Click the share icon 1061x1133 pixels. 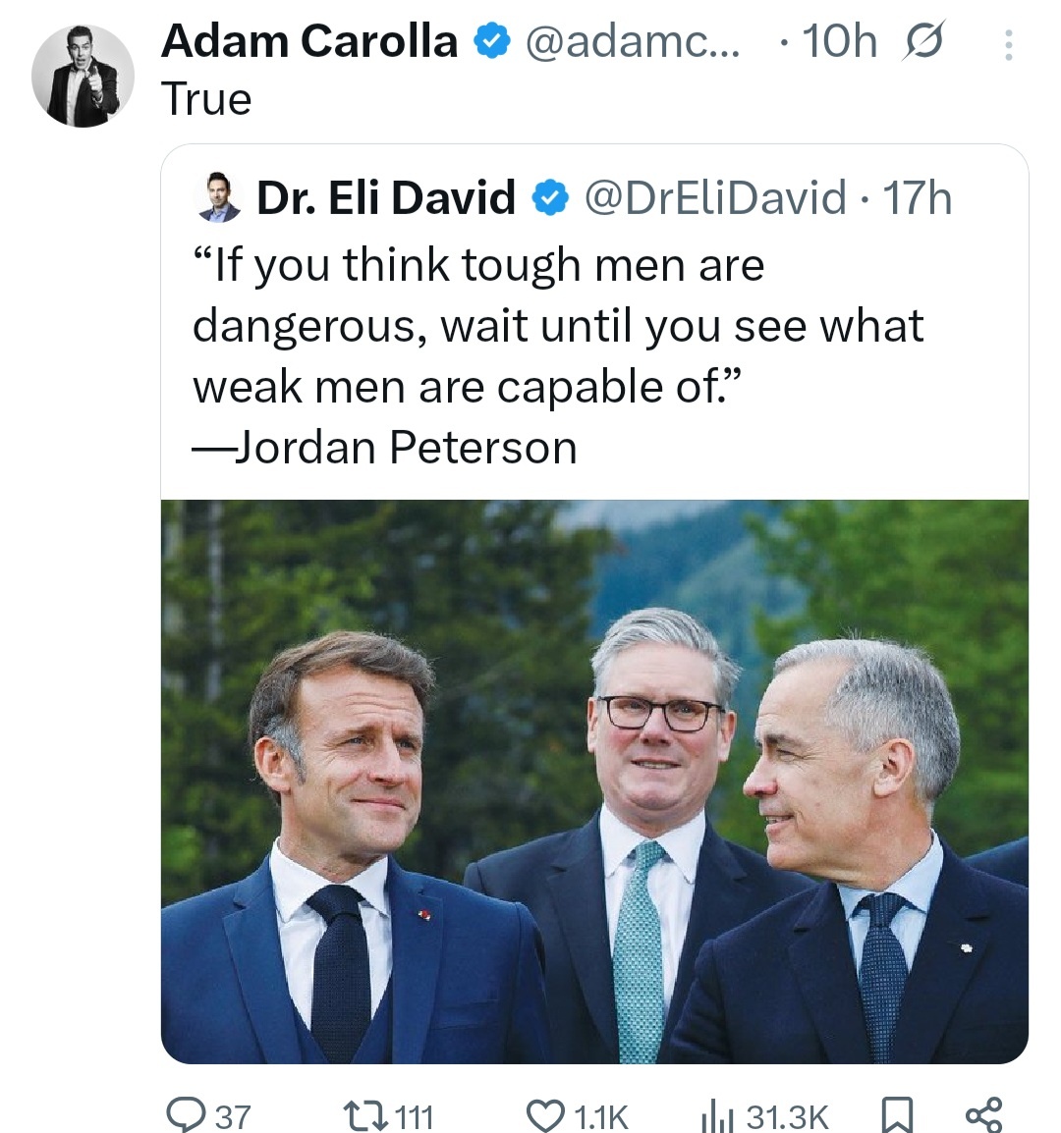point(983,1115)
